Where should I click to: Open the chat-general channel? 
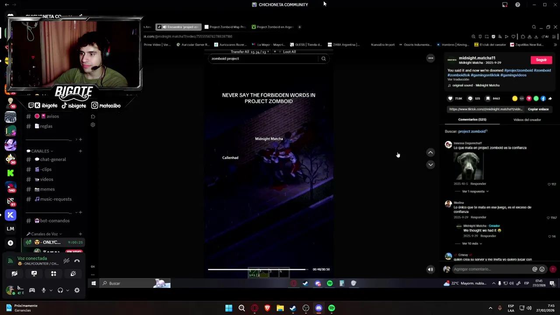(53, 159)
